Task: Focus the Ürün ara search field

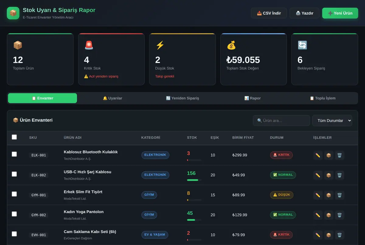Action: (281, 121)
